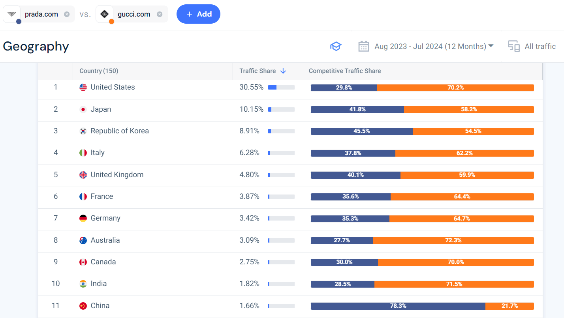Viewport: 564px width, 318px height.
Task: Click the prada.com 45.5% segment for Korea
Action: tap(362, 131)
